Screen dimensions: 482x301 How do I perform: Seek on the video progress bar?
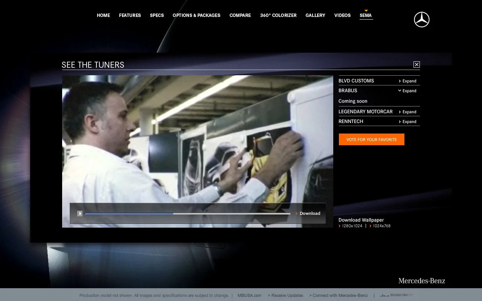188,214
